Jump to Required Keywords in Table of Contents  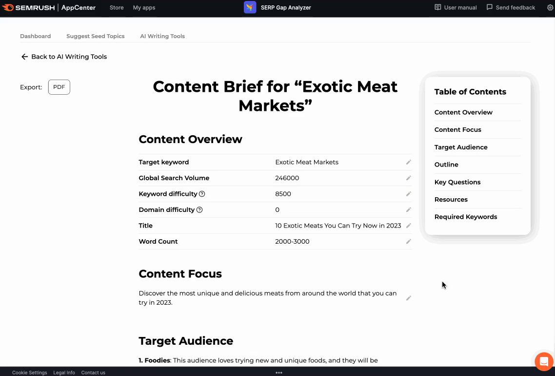[466, 217]
